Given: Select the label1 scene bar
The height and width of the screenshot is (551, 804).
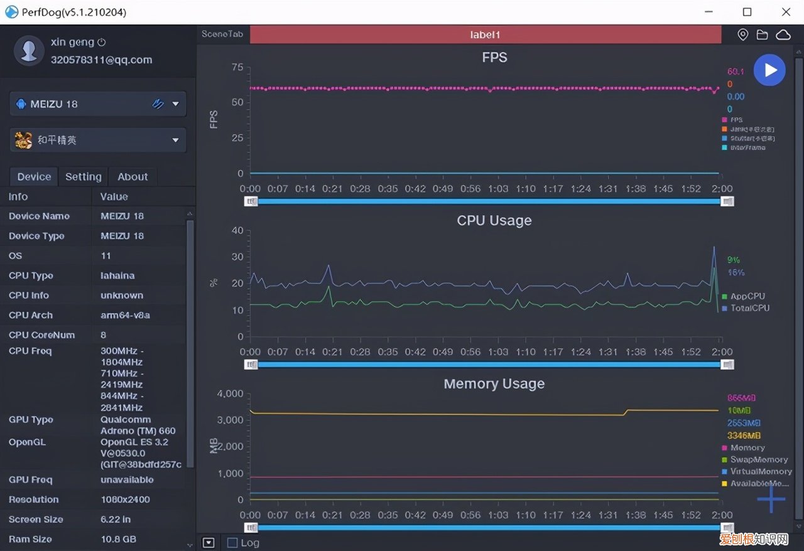Looking at the screenshot, I should pos(485,35).
